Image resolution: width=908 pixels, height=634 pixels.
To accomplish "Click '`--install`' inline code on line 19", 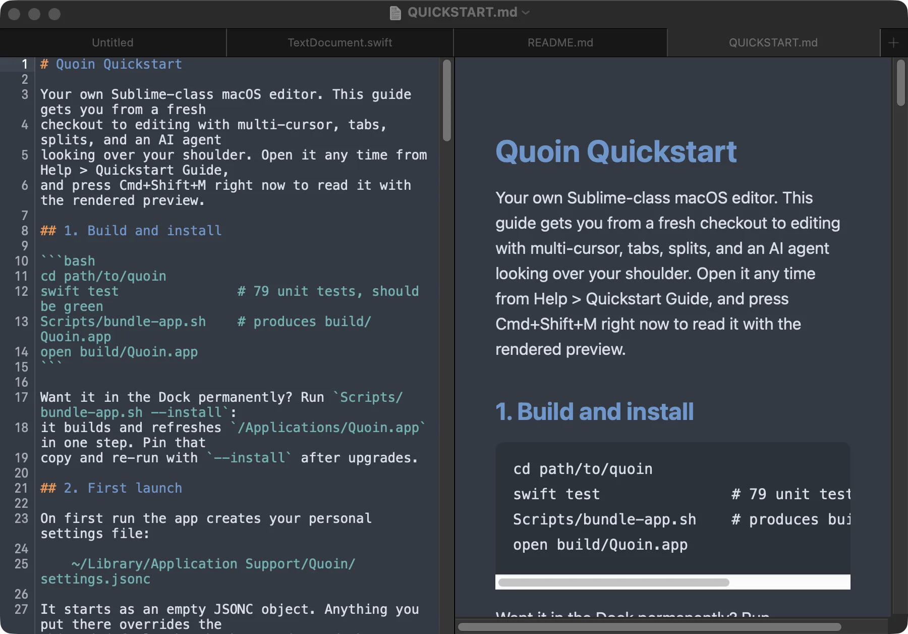I will click(x=249, y=458).
